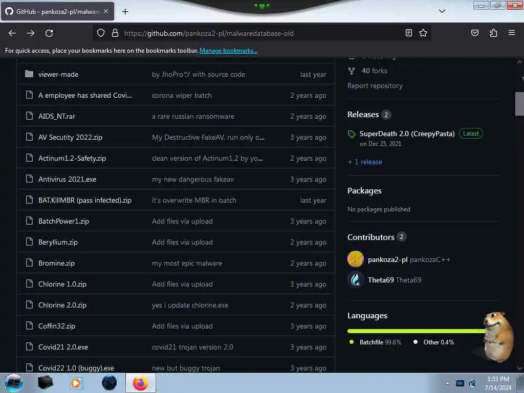Open Chlorine 1.0.zip file
This screenshot has width=524, height=393.
pos(62,285)
